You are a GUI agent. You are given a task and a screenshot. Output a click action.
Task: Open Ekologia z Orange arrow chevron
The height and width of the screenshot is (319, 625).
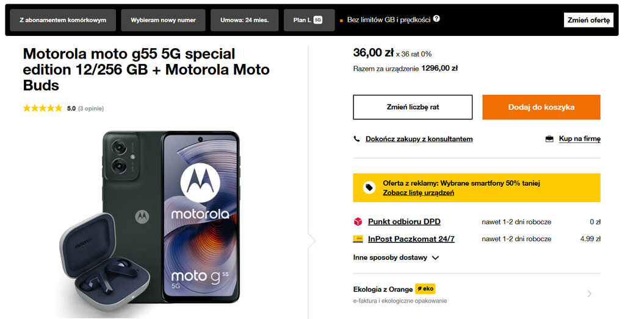coord(589,294)
